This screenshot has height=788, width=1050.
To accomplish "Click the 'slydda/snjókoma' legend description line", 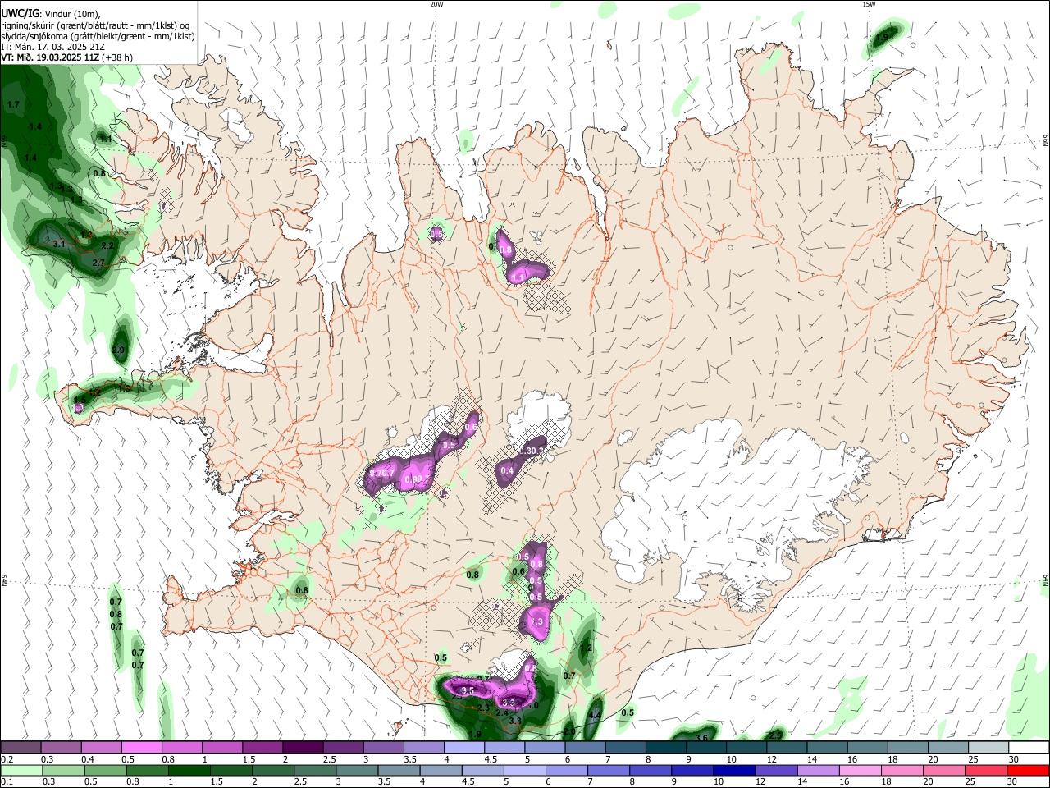I will point(98,36).
